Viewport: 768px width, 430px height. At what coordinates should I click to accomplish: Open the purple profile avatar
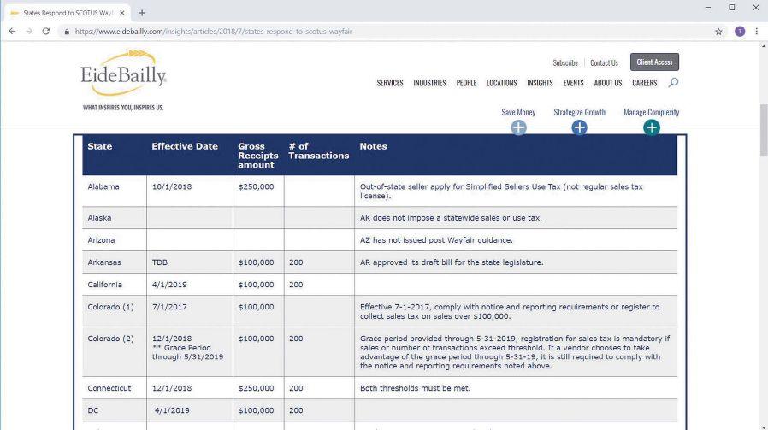click(x=740, y=32)
